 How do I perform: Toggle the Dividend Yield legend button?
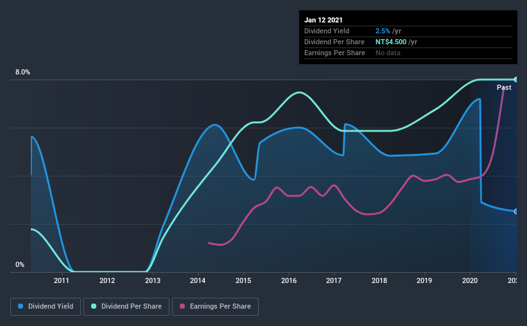coord(46,307)
